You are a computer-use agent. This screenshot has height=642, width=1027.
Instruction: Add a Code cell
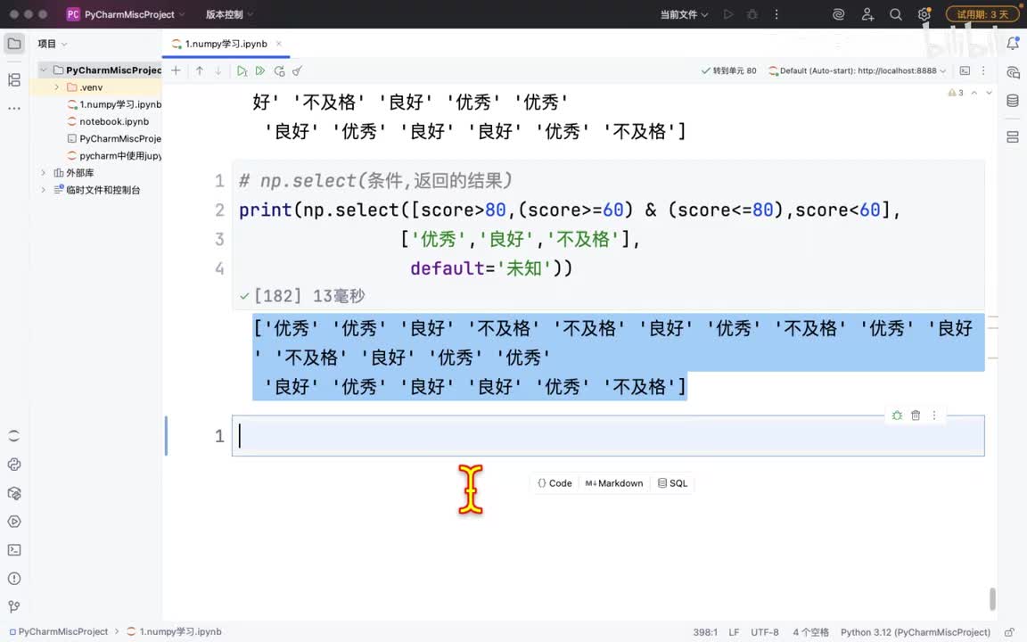point(555,483)
